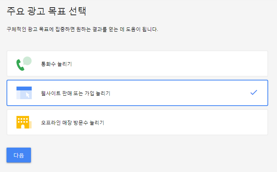Click the green phone handset icon

20,66
